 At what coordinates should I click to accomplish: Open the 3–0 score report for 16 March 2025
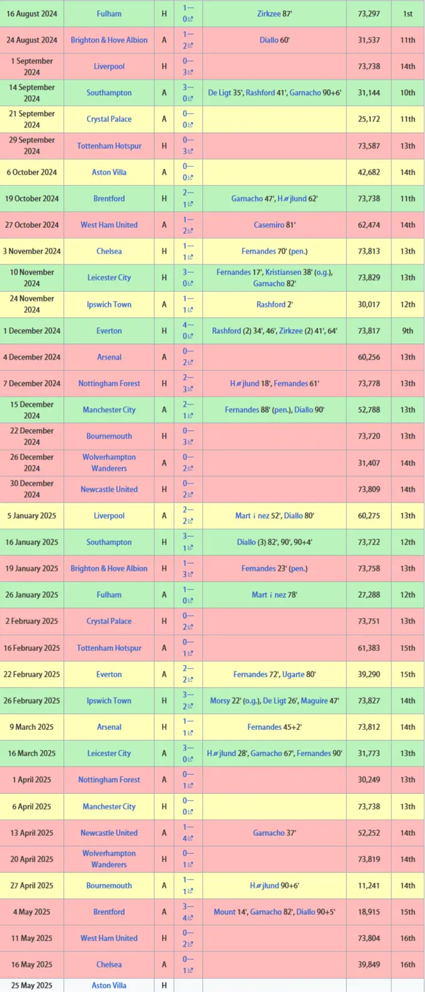188,753
